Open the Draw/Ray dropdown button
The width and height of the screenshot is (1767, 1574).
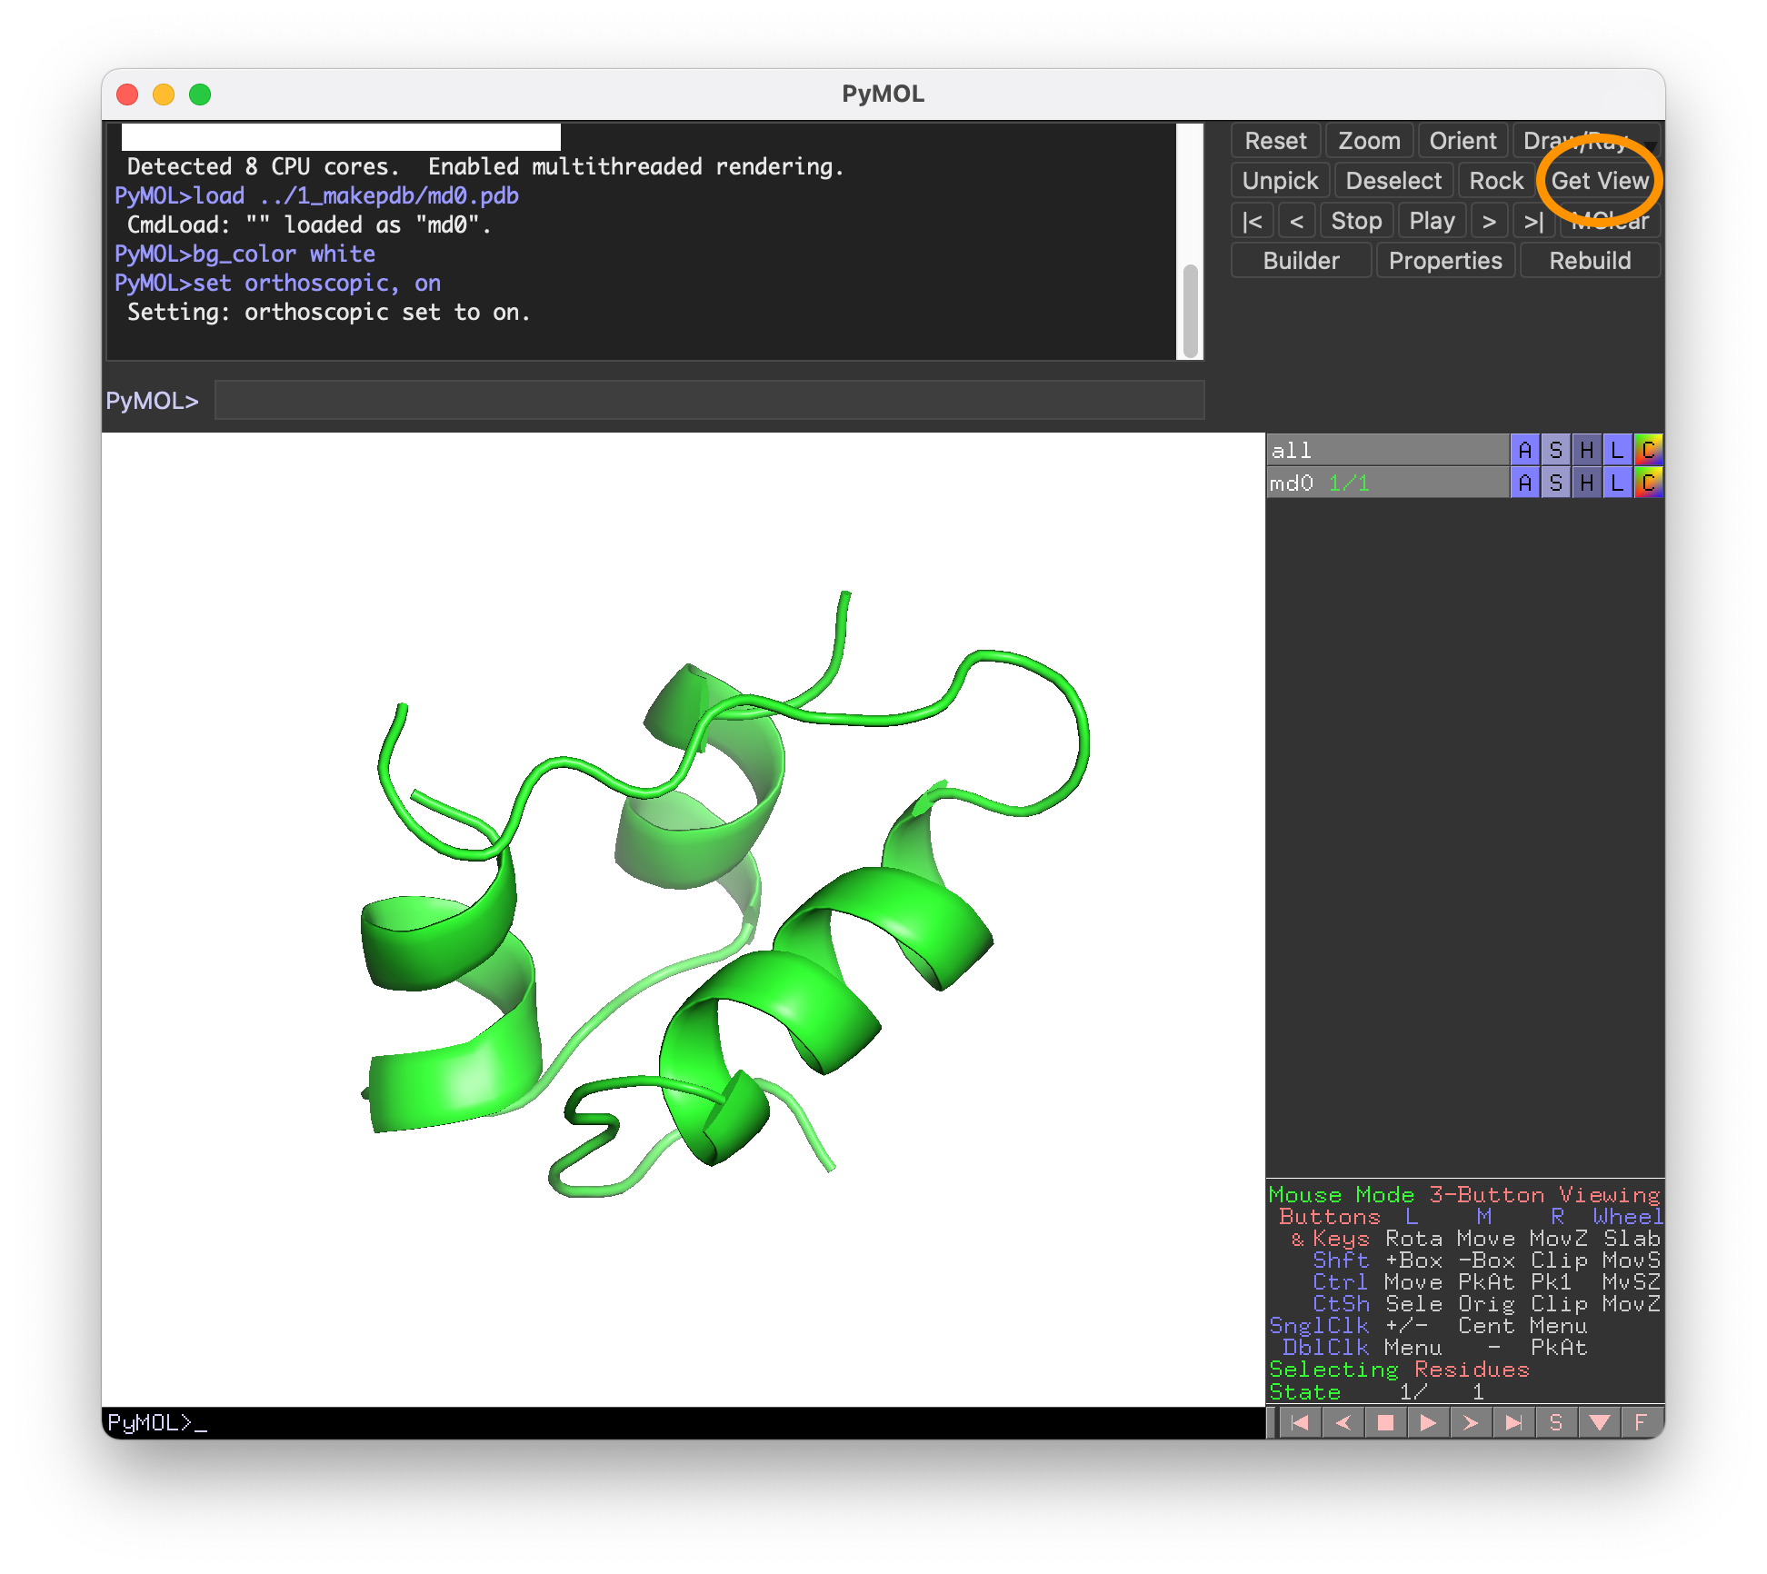pyautogui.click(x=1586, y=141)
